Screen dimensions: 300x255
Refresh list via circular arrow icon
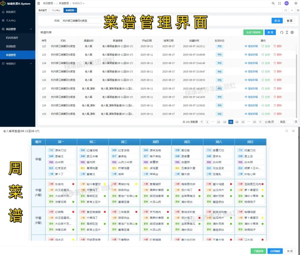282,32
